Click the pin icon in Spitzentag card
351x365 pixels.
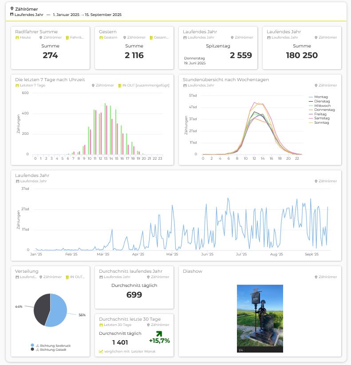[232, 38]
